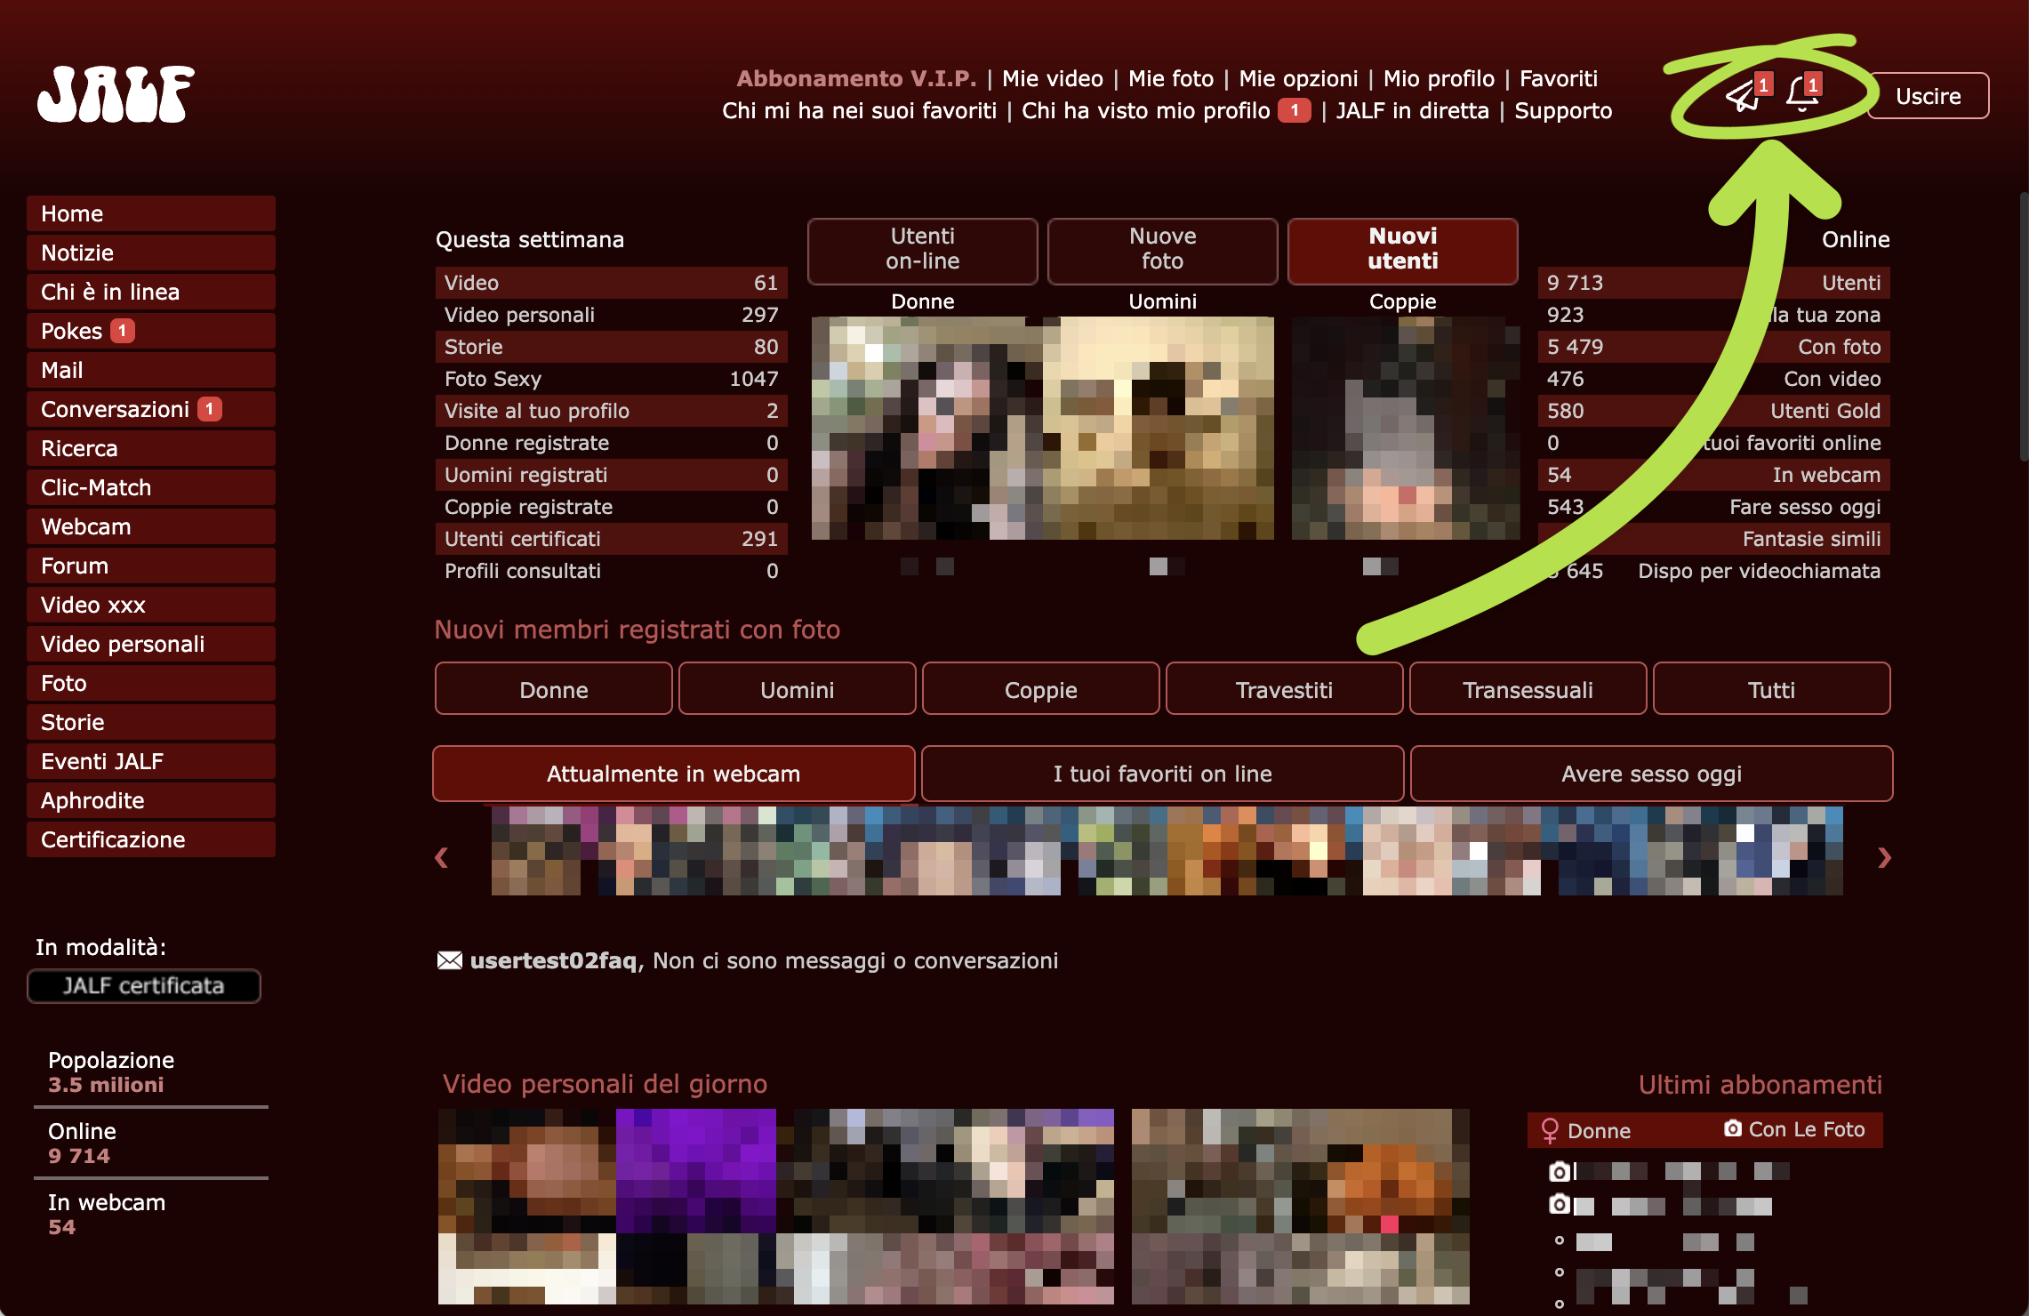Viewport: 2029px width, 1316px height.
Task: Click the camera icon next to Con Le Foto
Action: point(1732,1128)
